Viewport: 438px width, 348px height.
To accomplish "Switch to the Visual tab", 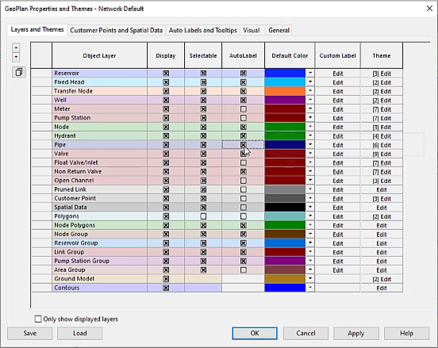I will (251, 30).
